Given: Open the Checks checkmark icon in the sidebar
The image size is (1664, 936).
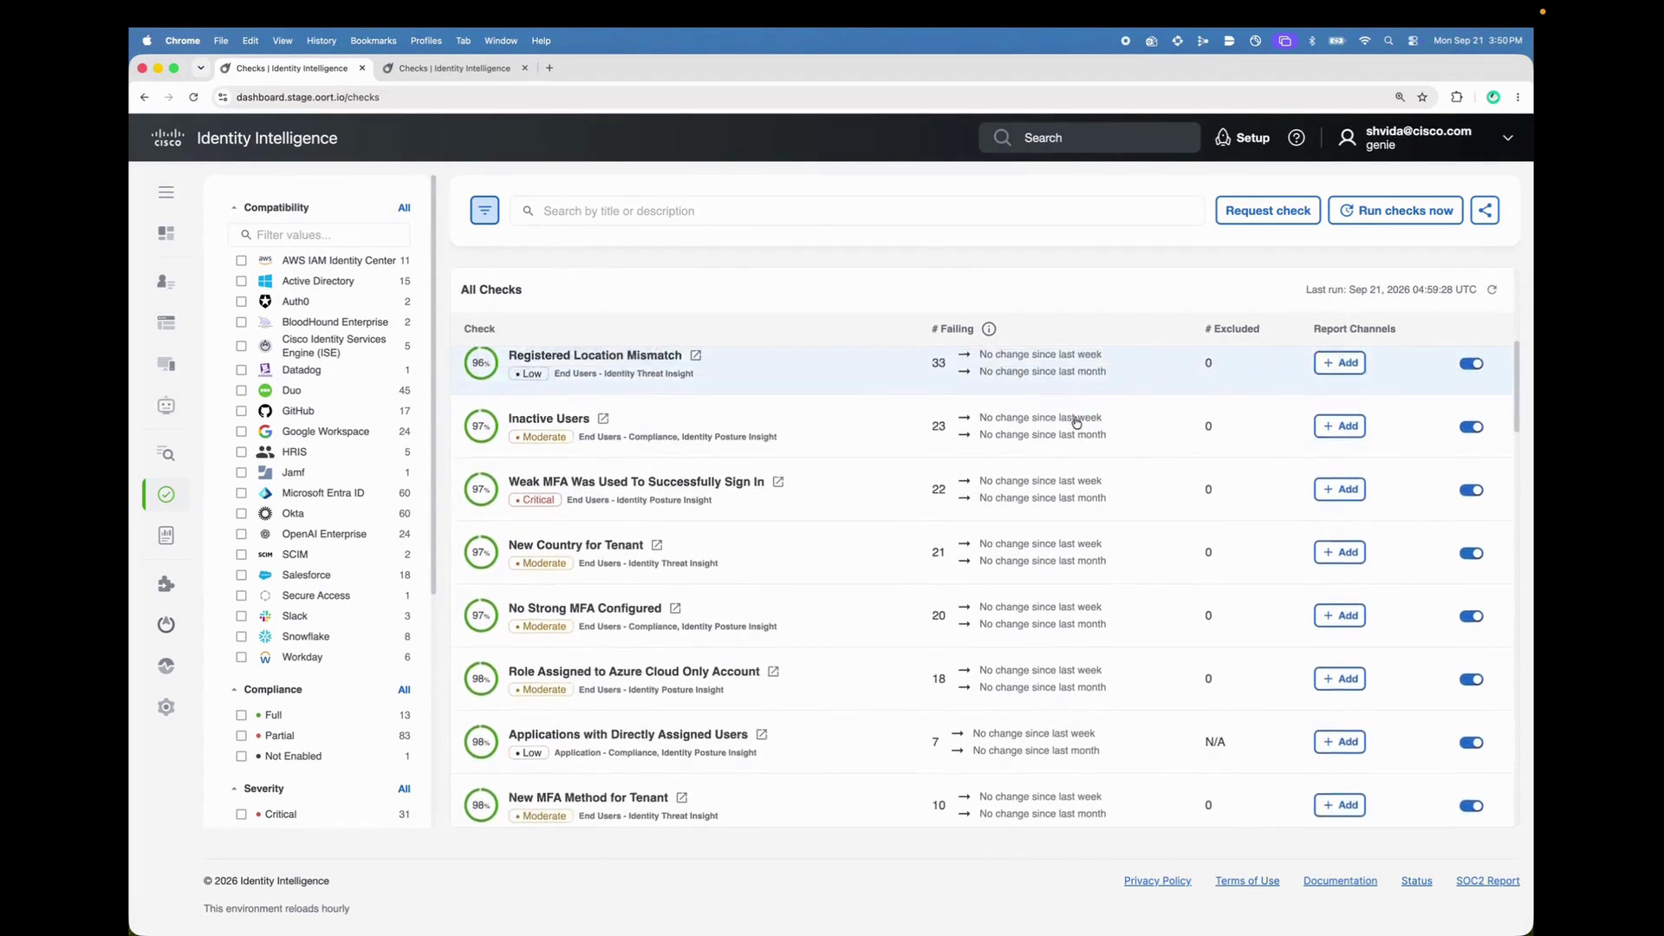Looking at the screenshot, I should coord(166,495).
